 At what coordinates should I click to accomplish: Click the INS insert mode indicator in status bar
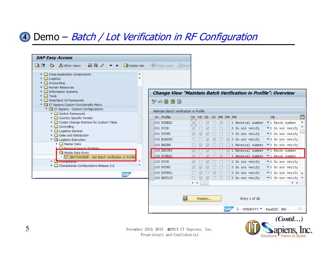point(284,209)
